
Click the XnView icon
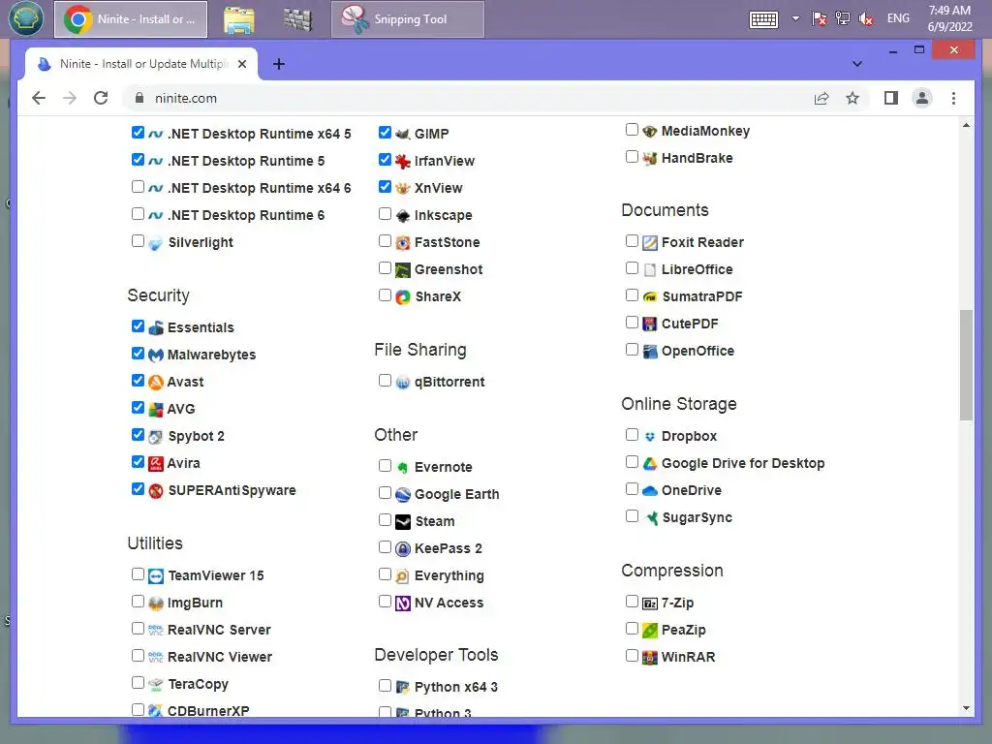pos(402,189)
